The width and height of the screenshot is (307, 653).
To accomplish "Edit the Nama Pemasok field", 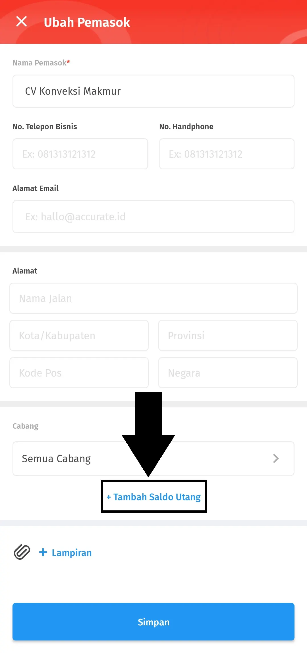I will (153, 91).
